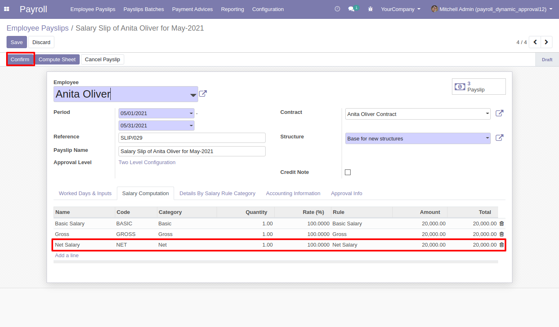
Task: Open Employee external link icon
Action: coord(203,94)
